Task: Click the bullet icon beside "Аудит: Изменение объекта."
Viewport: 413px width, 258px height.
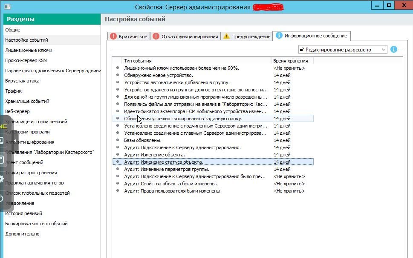Action: tap(118, 154)
